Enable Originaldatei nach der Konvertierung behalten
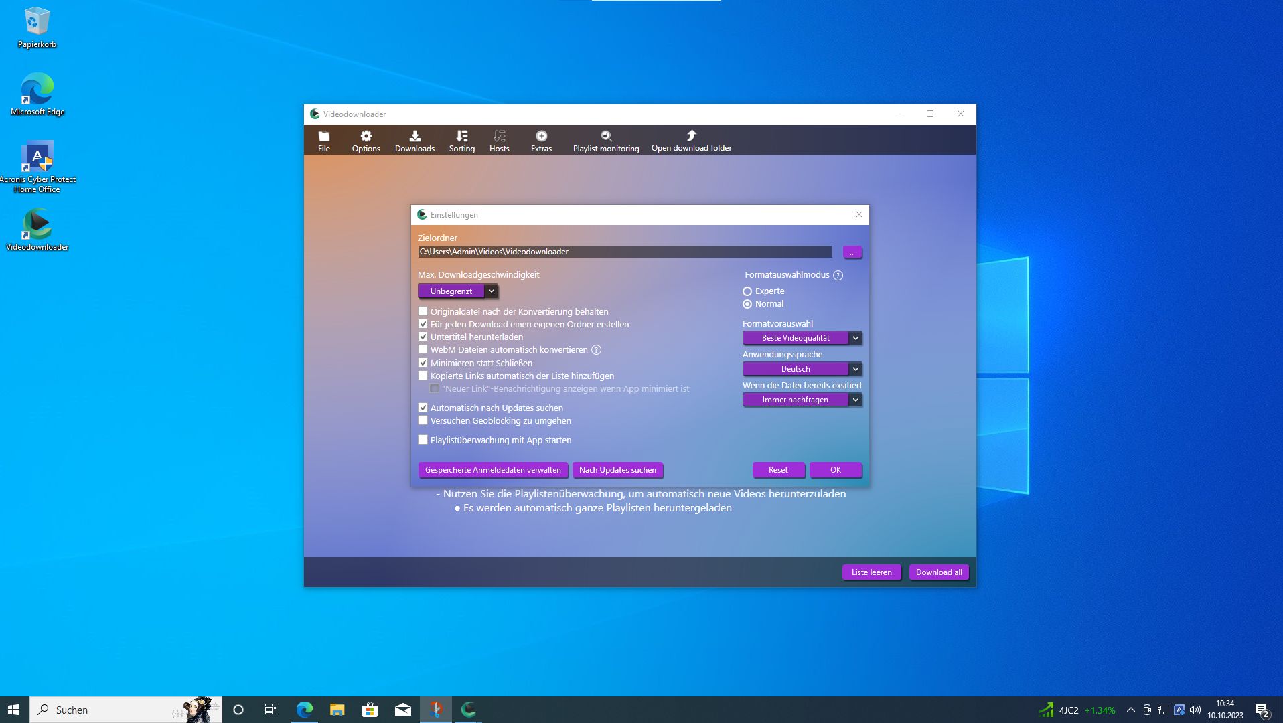The width and height of the screenshot is (1283, 723). [423, 311]
